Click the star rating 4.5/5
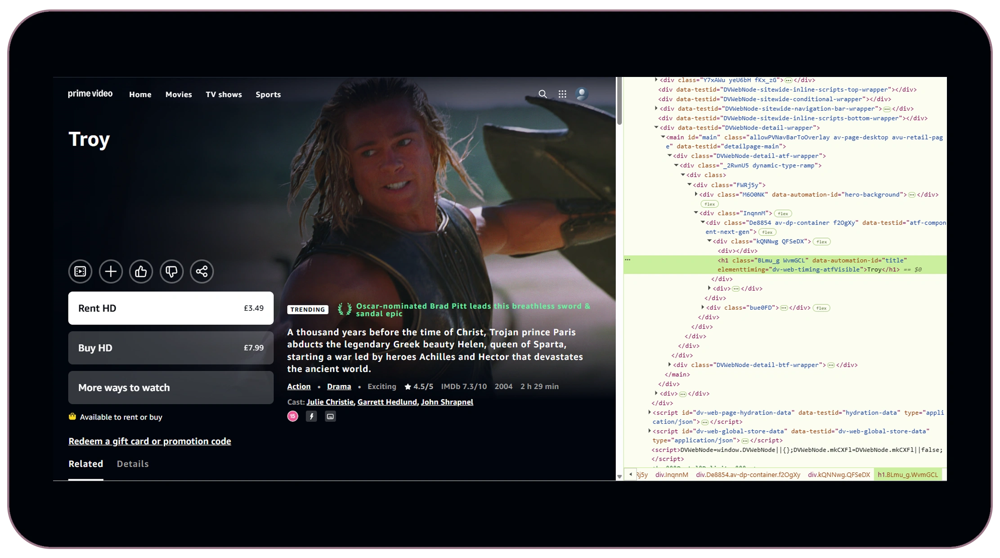The image size is (1000, 558). pyautogui.click(x=419, y=387)
